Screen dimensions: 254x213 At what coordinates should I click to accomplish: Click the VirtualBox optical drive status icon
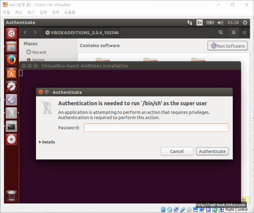tap(170, 210)
